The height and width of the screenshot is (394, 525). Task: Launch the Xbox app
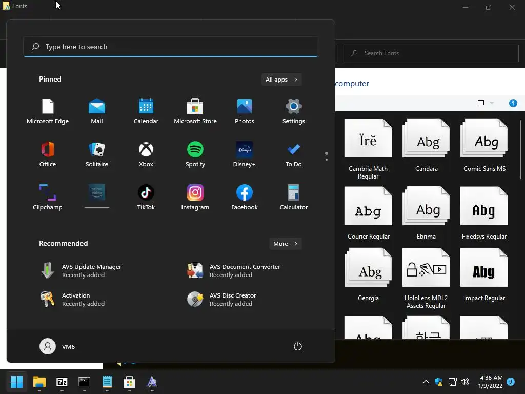146,154
